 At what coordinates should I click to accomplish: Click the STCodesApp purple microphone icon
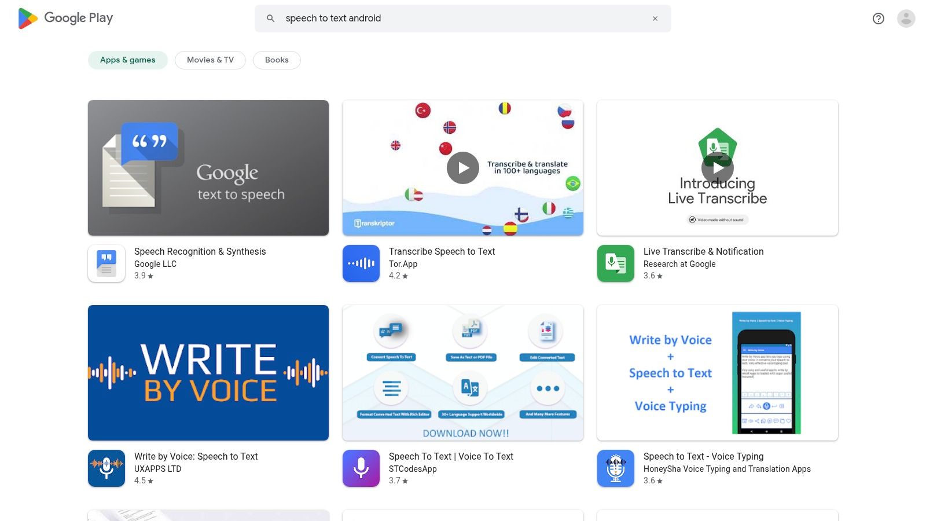[361, 468]
